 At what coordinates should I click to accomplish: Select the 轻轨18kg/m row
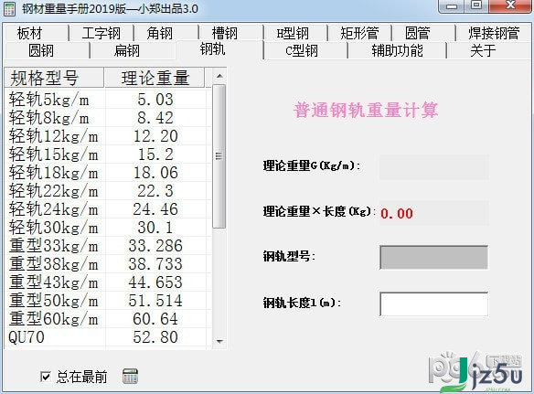(107, 173)
